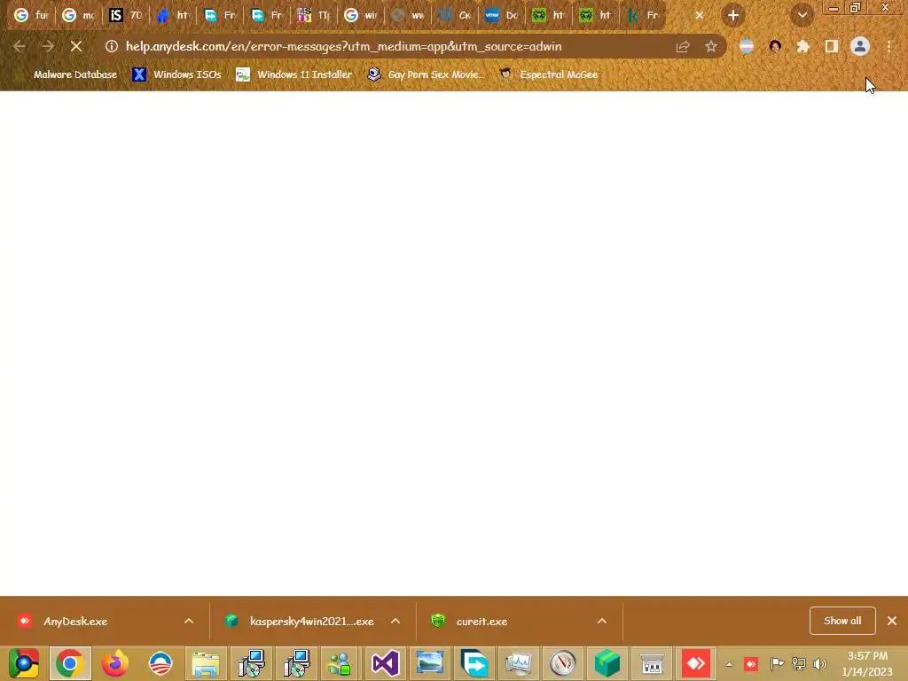Open File Explorer from the taskbar
The height and width of the screenshot is (681, 908).
pyautogui.click(x=206, y=663)
